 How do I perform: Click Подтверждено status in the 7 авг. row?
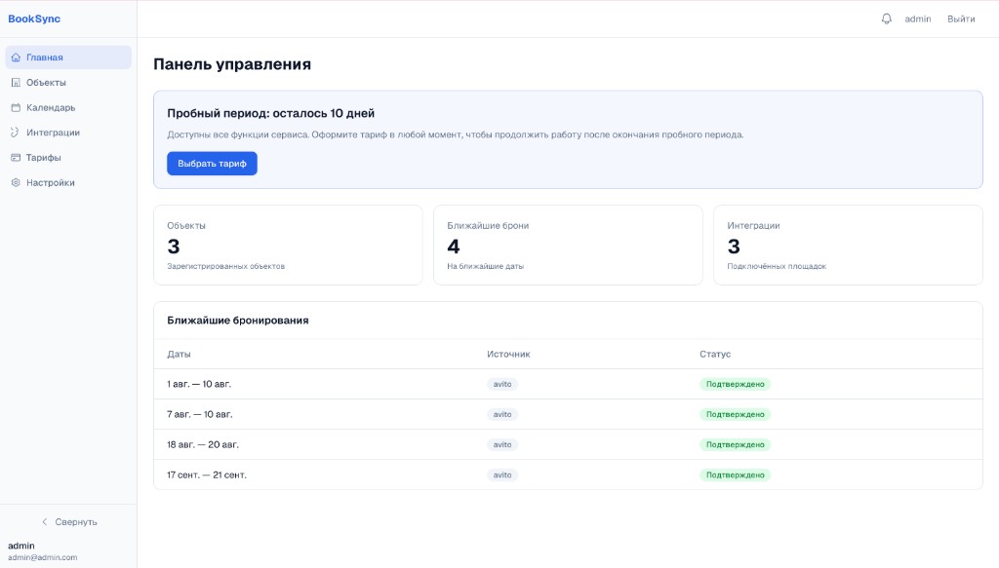735,414
